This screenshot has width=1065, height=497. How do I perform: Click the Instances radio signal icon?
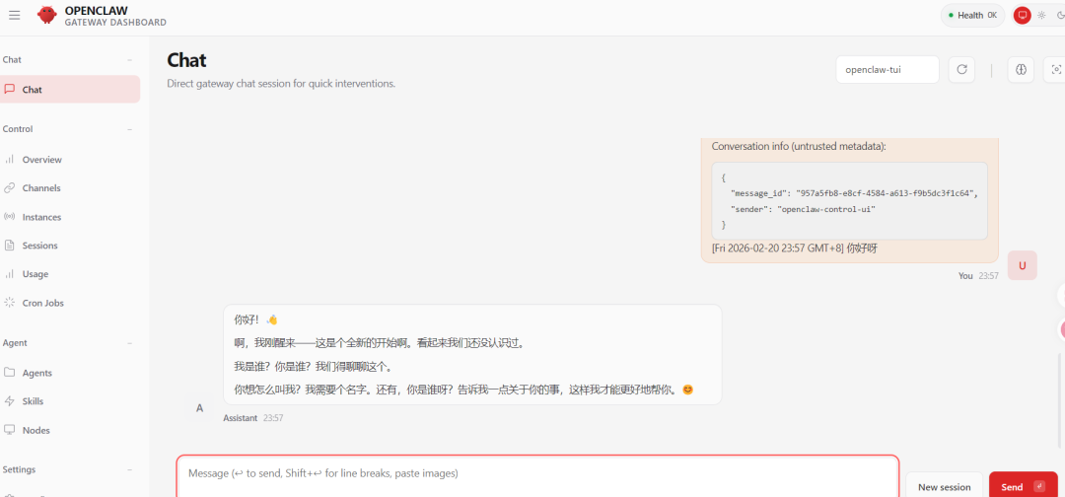click(10, 217)
